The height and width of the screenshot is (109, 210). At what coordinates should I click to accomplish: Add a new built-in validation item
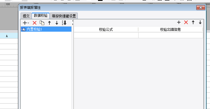tap(25, 23)
